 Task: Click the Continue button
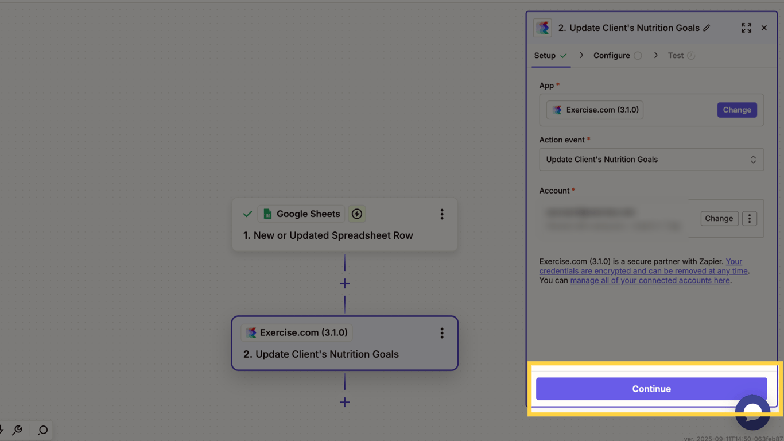point(651,389)
